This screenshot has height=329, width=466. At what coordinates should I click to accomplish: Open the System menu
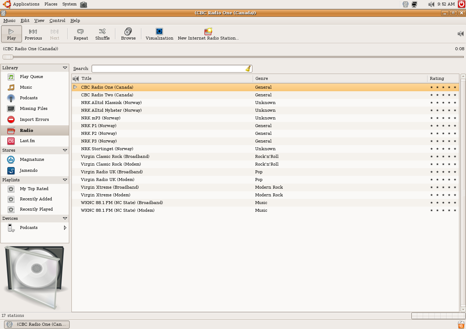tap(69, 4)
